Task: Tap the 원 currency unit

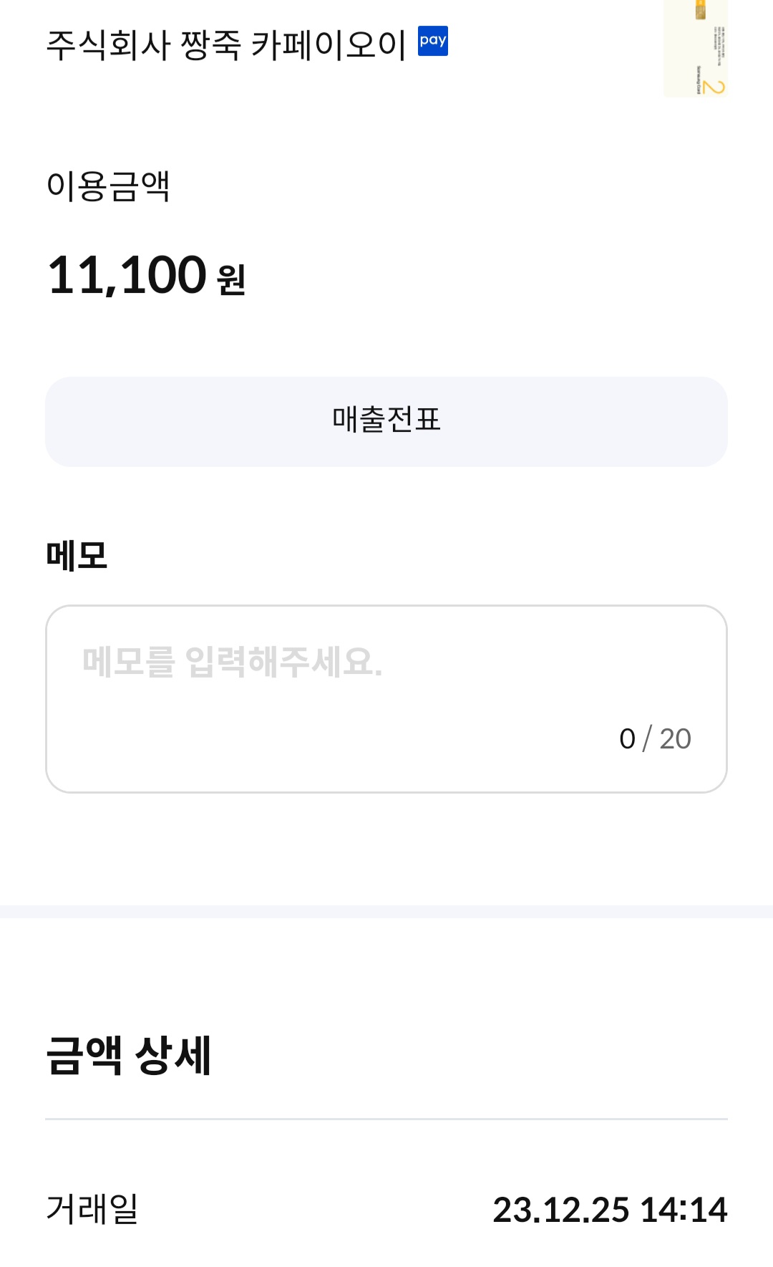Action: click(x=231, y=279)
